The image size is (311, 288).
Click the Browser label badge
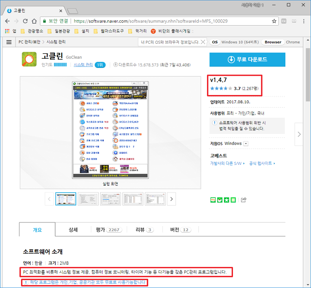click(273, 42)
